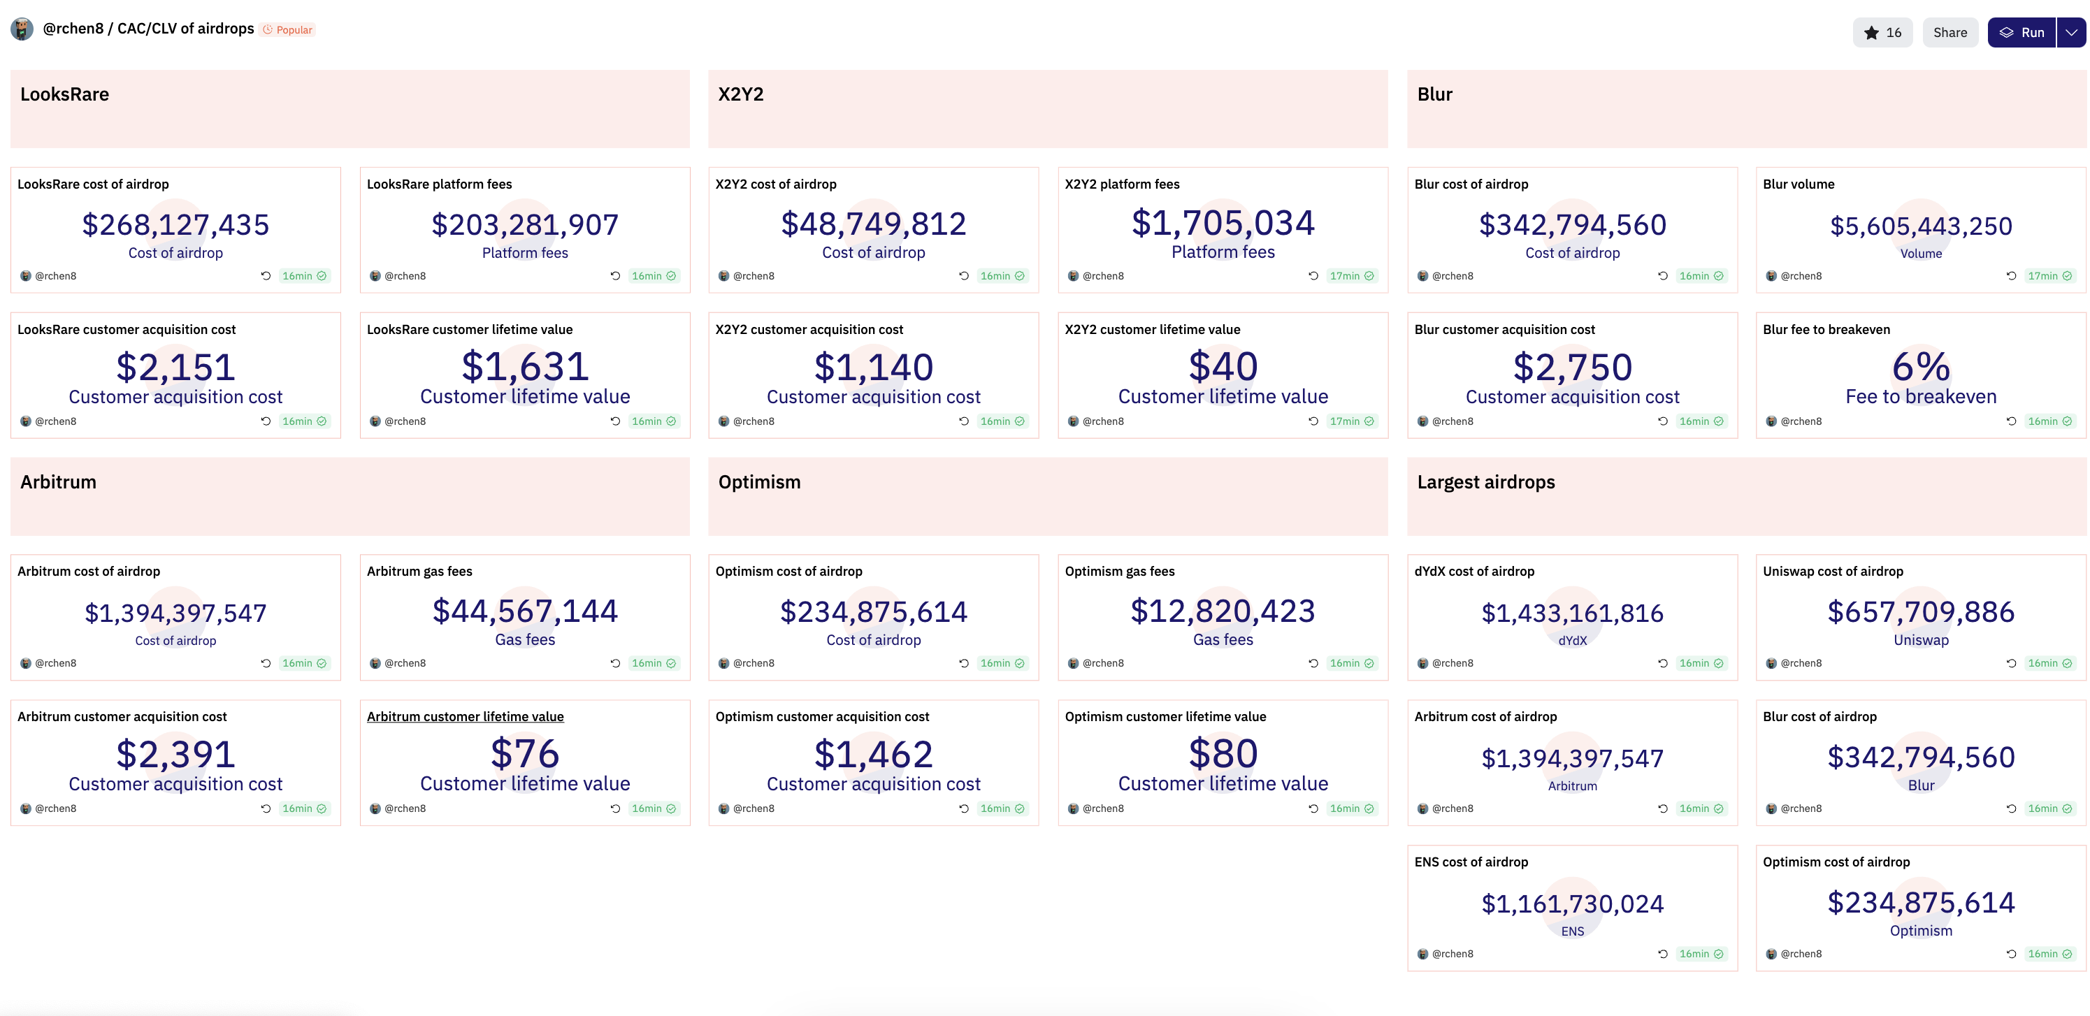Screen dimensions: 2090x1016
Task: Refresh Blur fee to breakeven query
Action: coord(2011,421)
